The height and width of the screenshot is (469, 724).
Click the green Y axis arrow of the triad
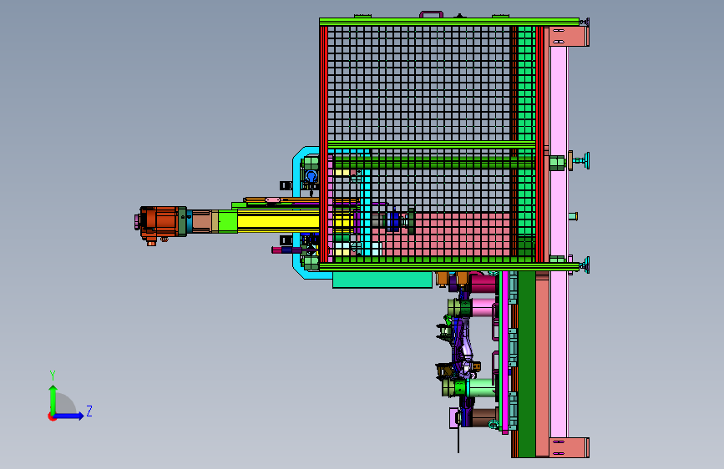[53, 399]
